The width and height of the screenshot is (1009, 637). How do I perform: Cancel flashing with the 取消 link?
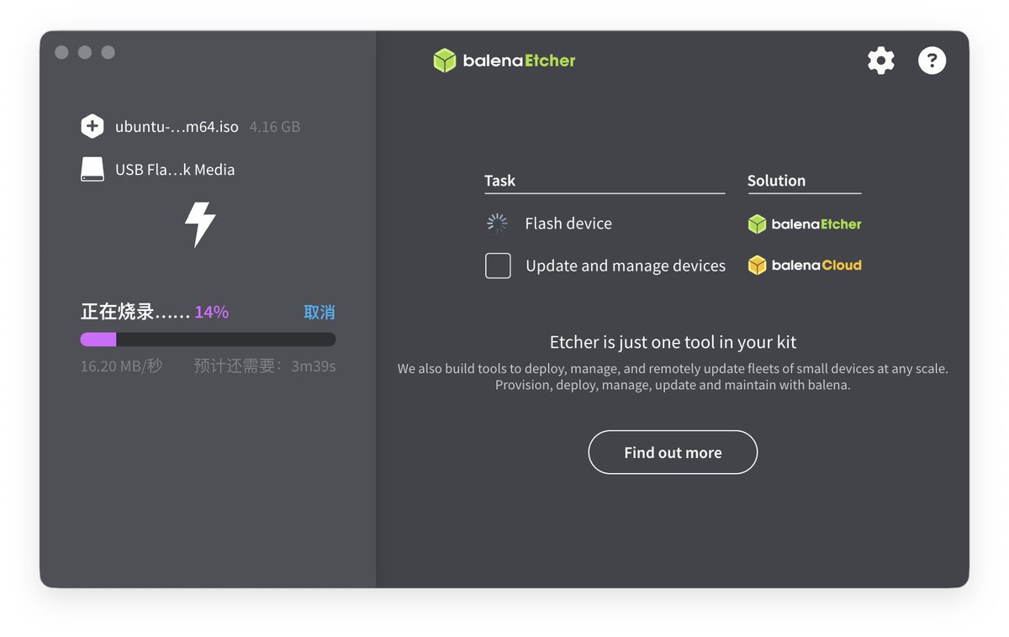pos(320,313)
